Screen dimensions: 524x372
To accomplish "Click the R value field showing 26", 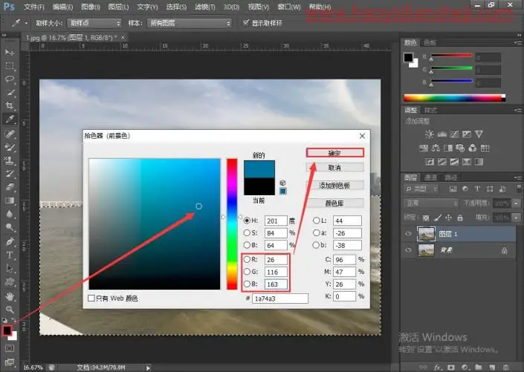I will click(x=276, y=259).
